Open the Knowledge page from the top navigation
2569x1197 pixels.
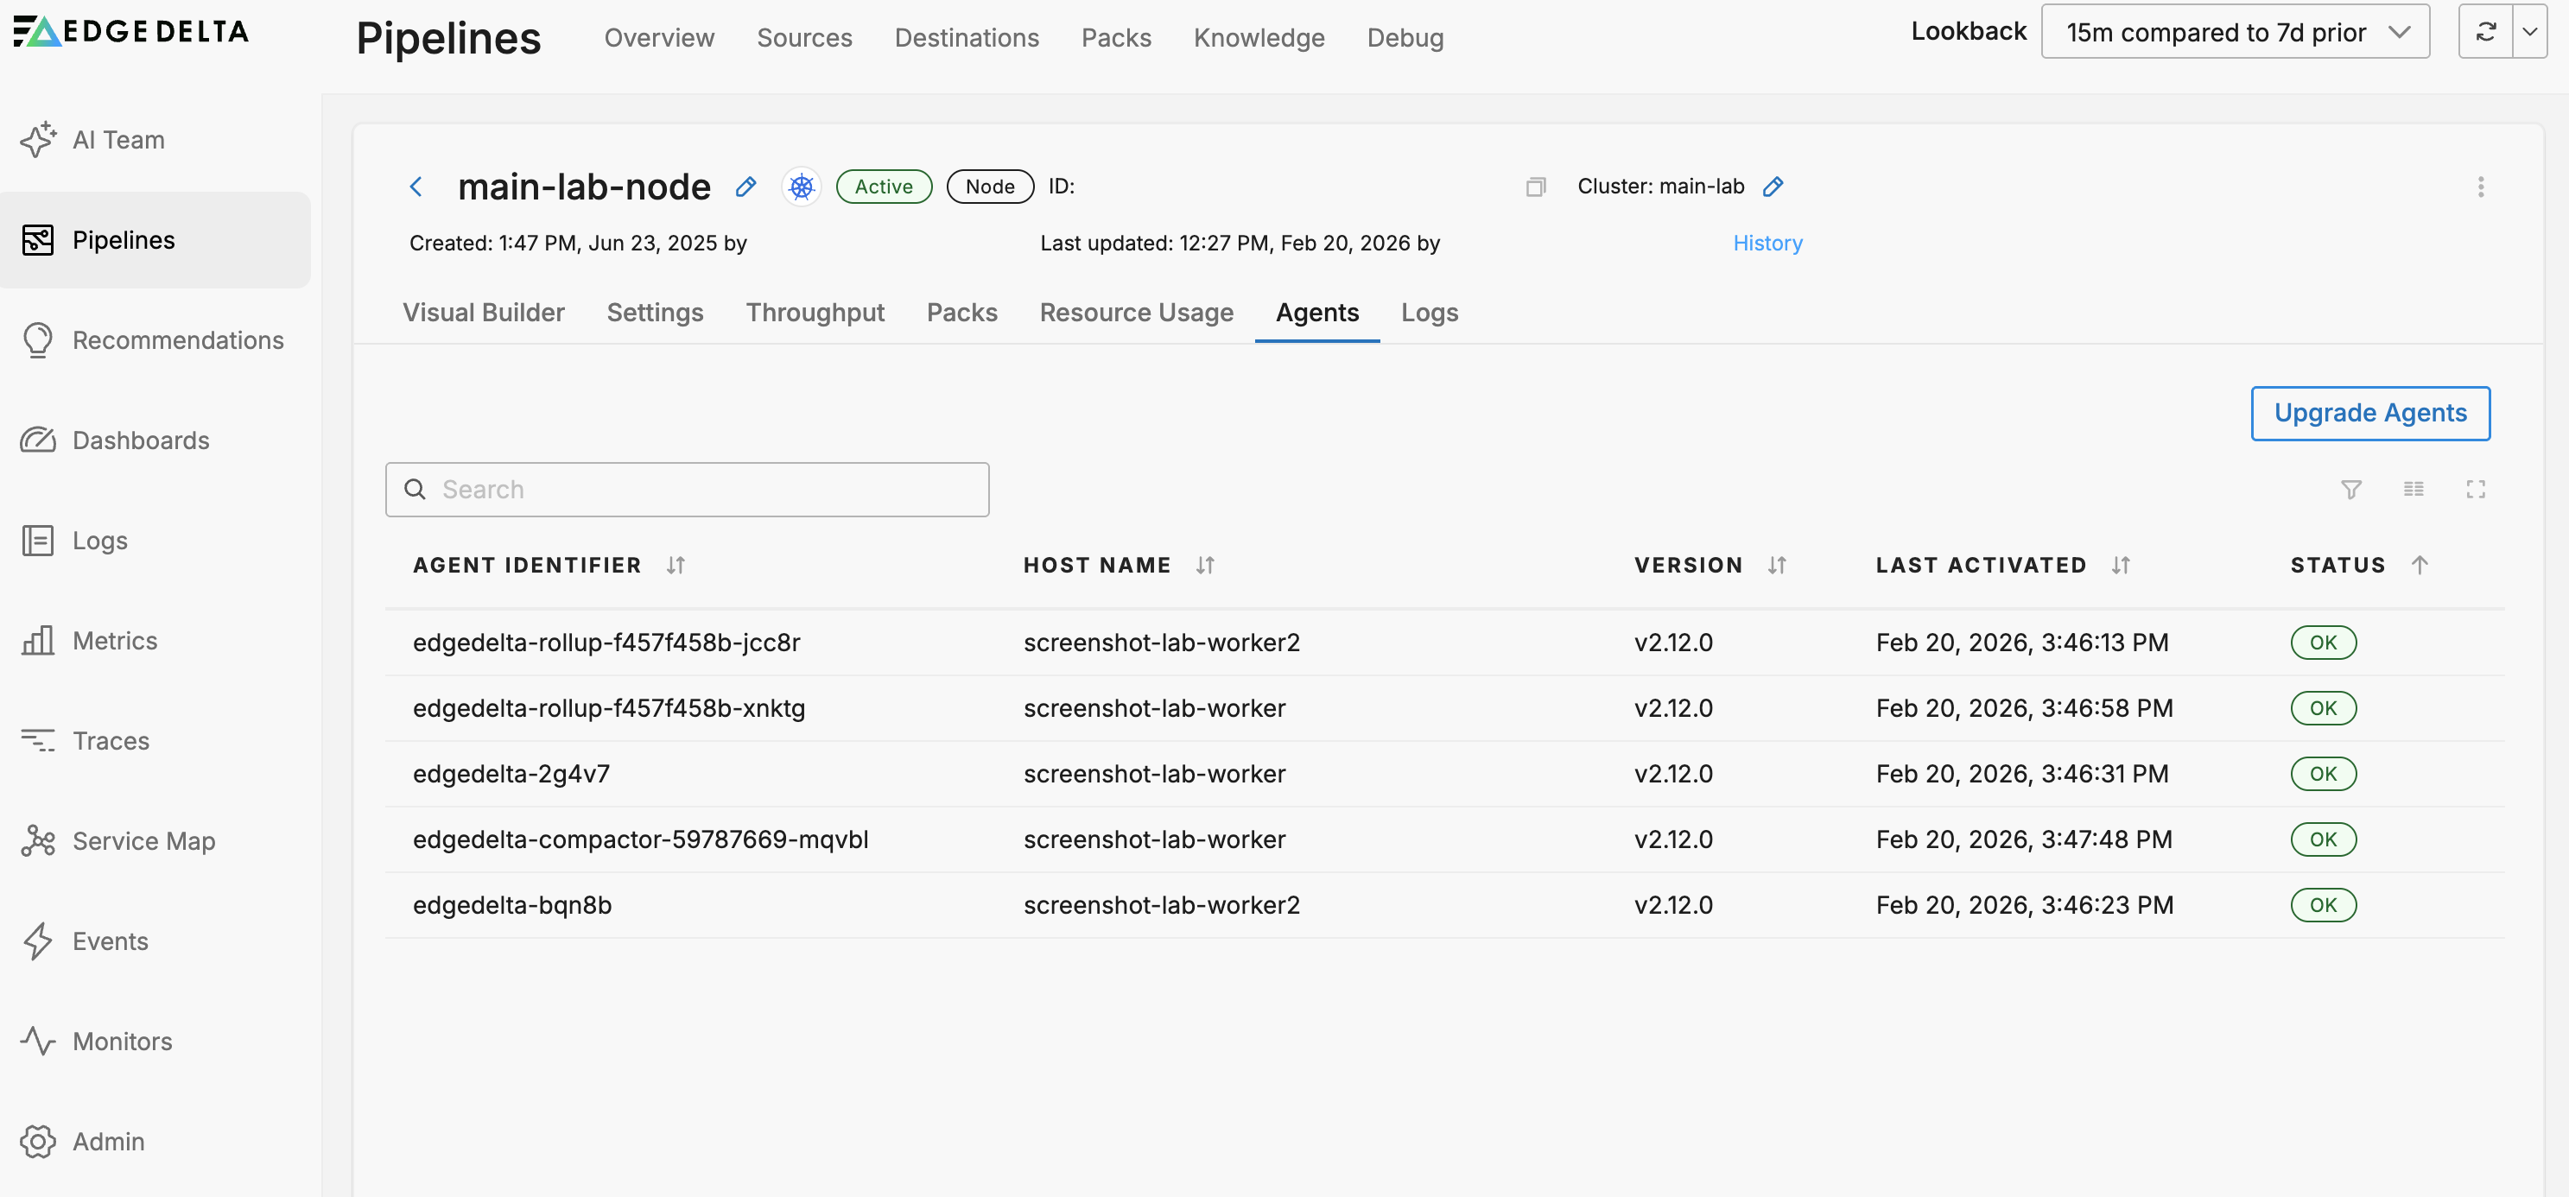(x=1259, y=37)
